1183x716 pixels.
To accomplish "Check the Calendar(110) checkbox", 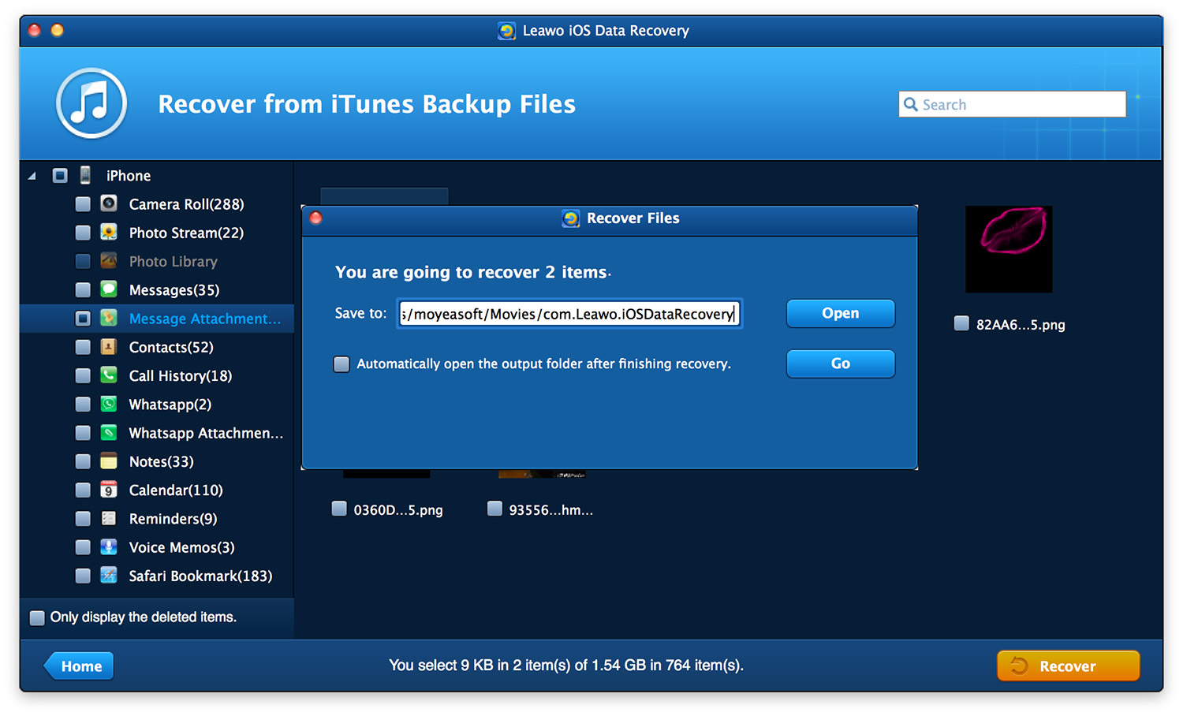I will point(83,490).
